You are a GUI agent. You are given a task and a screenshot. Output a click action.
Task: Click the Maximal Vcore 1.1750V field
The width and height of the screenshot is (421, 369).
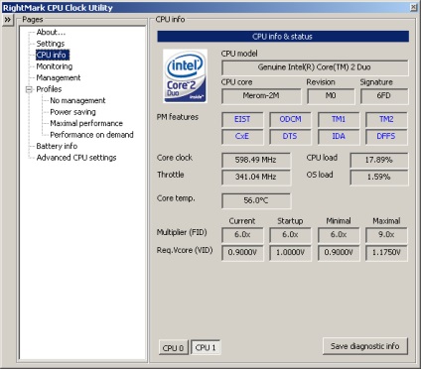(x=386, y=253)
